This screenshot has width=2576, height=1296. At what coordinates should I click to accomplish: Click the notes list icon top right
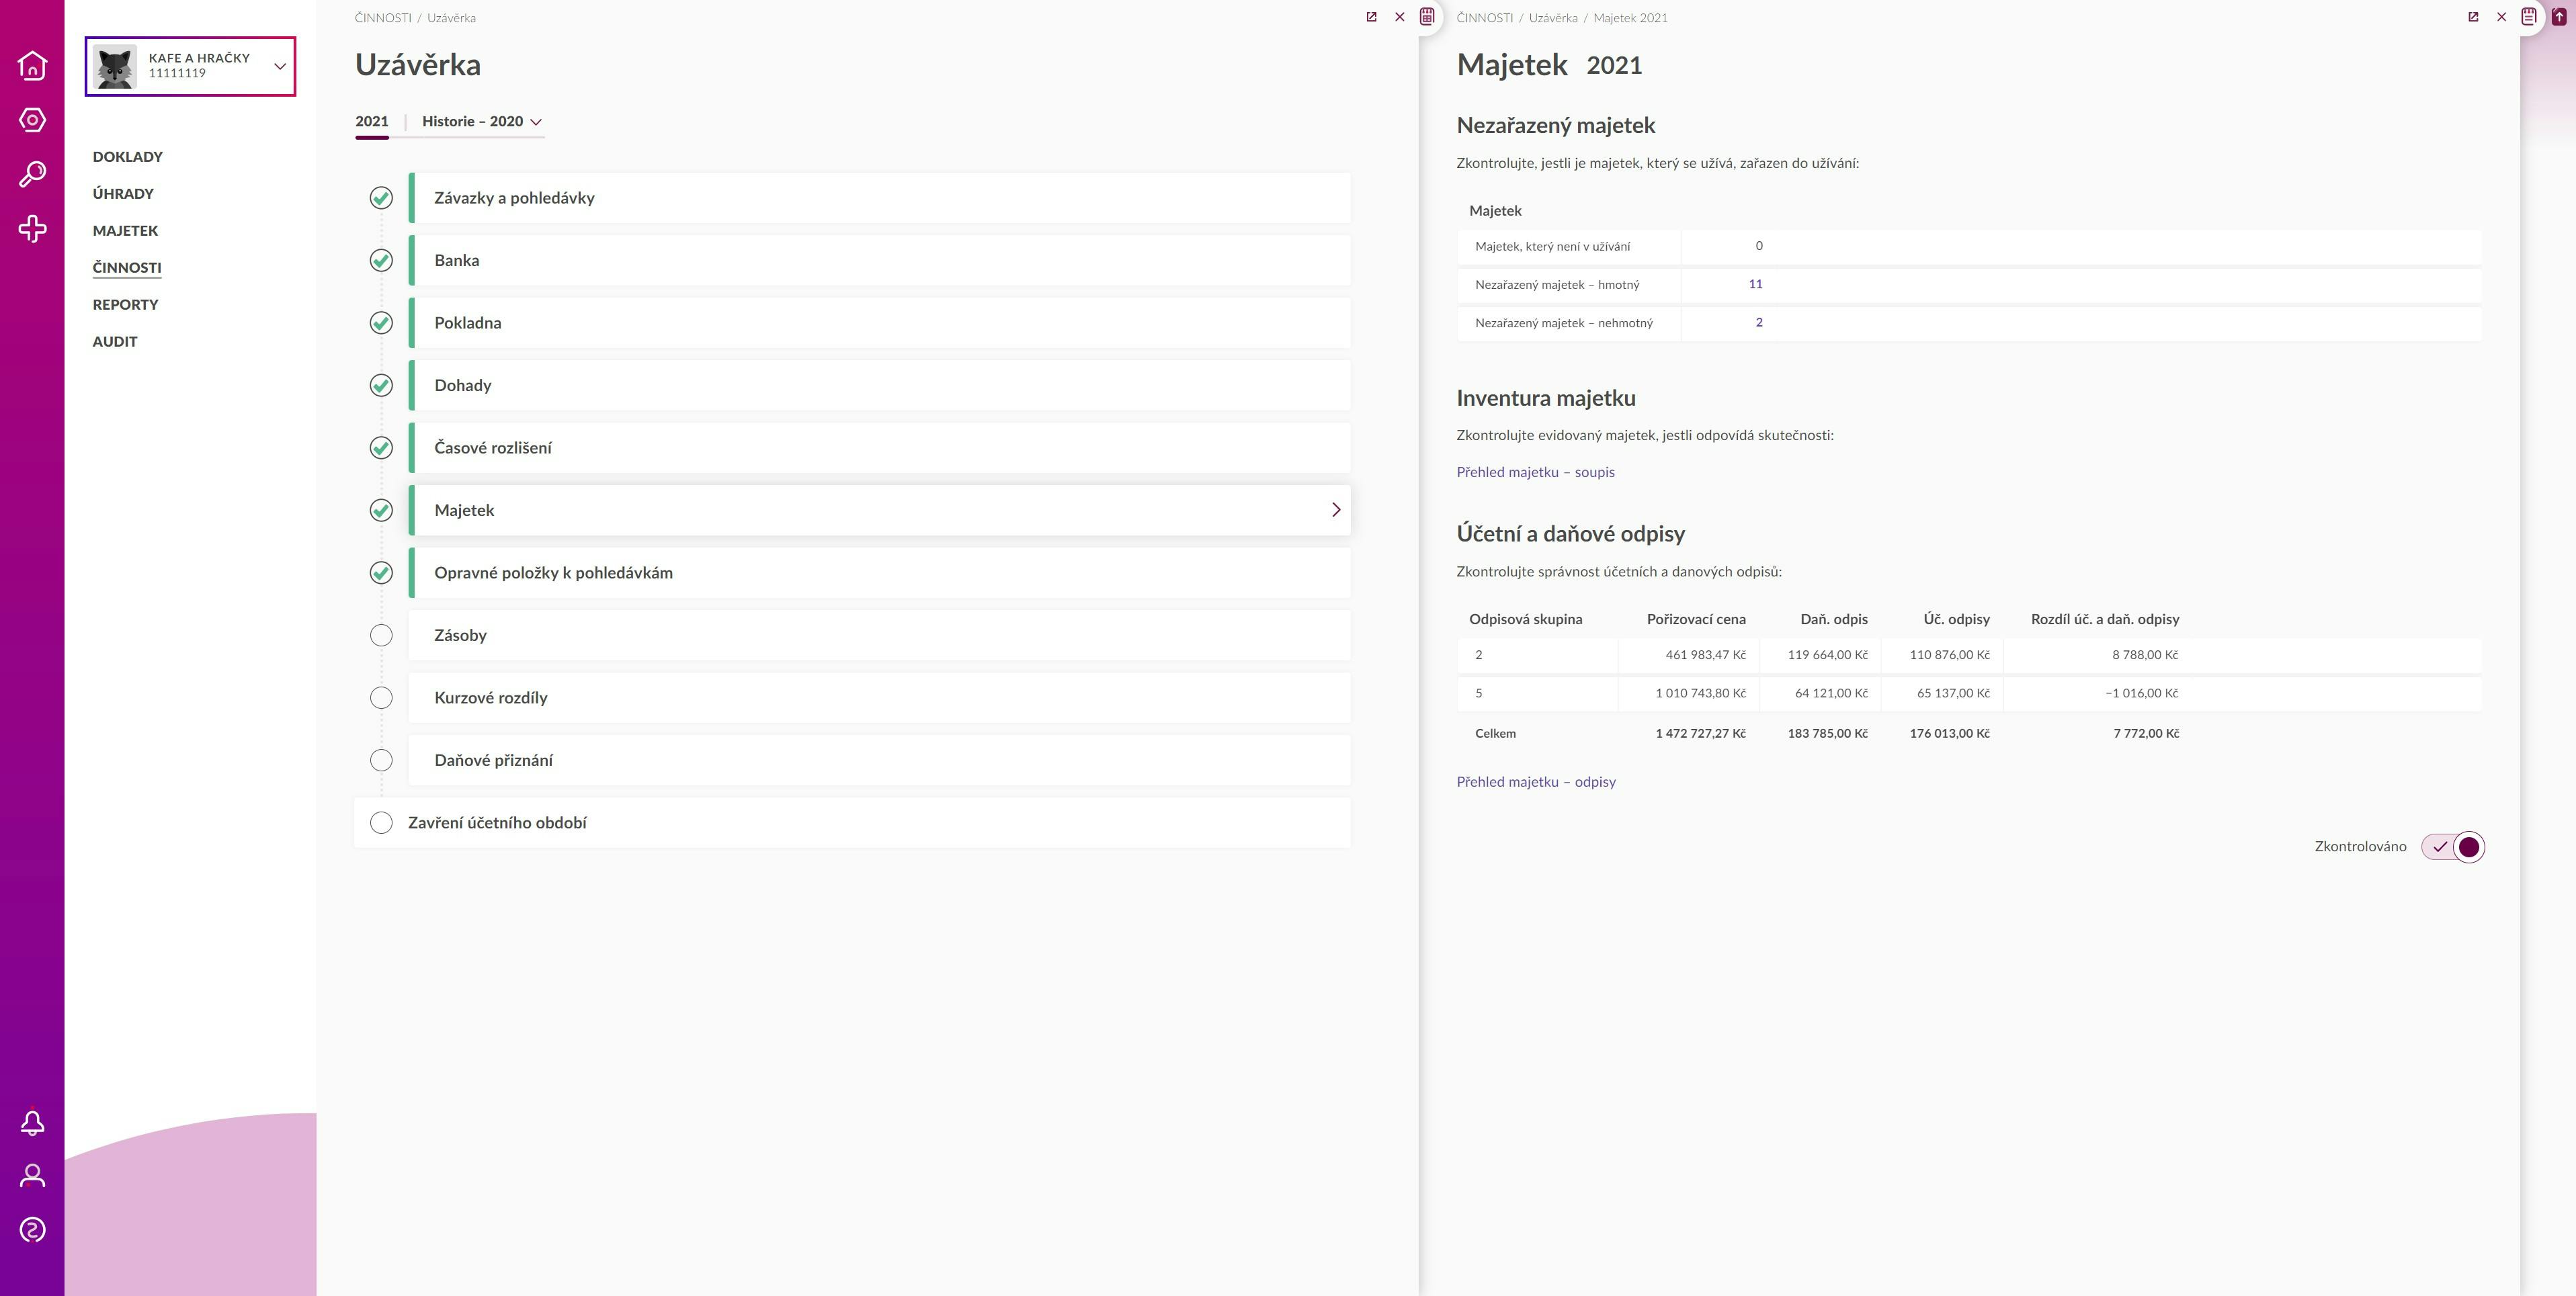coord(2529,17)
